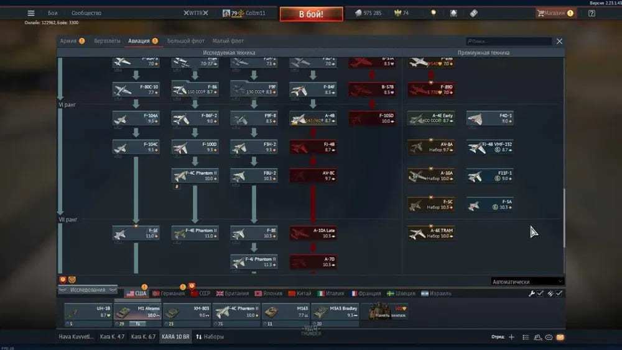Switch to the Вертолеты tab

pyautogui.click(x=107, y=41)
